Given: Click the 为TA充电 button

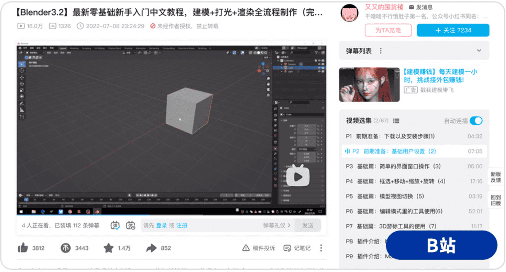Looking at the screenshot, I should pos(388,30).
